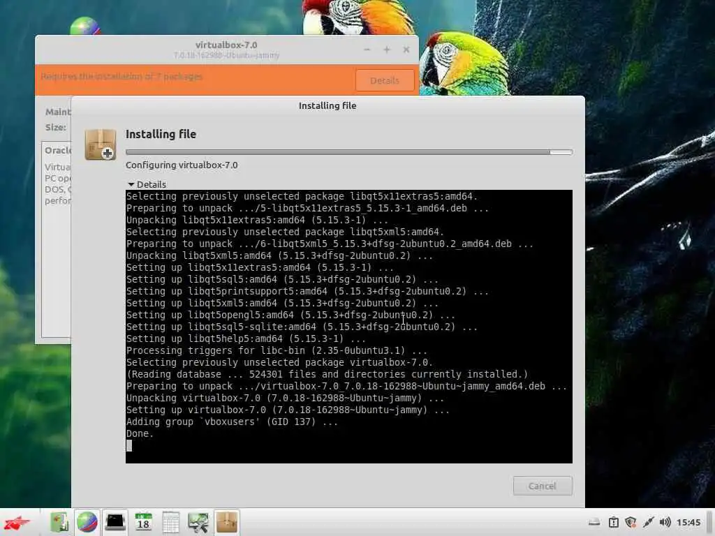Screen dimensions: 715x536
Task: Open the calendar icon showing 18
Action: pos(143,522)
